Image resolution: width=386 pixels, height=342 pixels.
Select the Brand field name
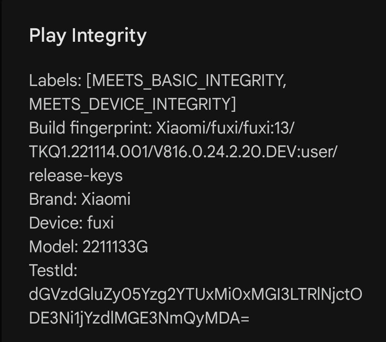(52, 199)
